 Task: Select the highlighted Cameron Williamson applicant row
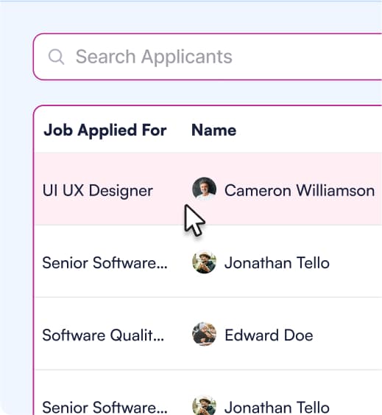point(208,189)
